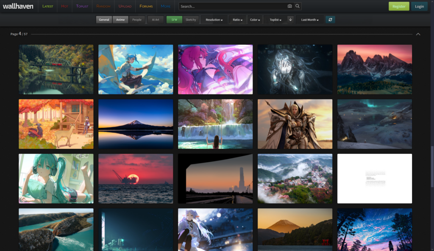Open the armored knight wallpaper
The image size is (434, 251).
coord(295,124)
